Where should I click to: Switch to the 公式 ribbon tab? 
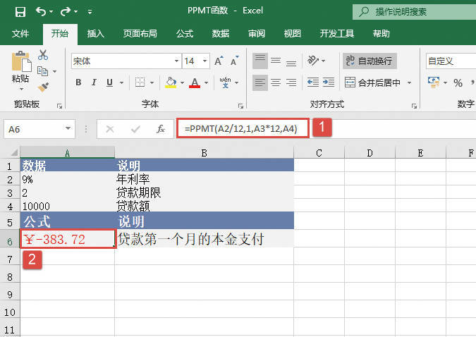[185, 33]
